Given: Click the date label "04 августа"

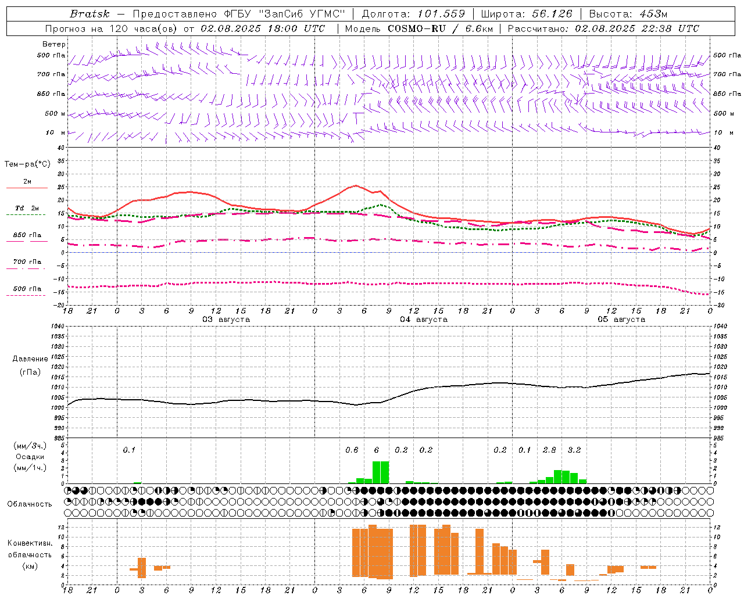Looking at the screenshot, I should (424, 320).
